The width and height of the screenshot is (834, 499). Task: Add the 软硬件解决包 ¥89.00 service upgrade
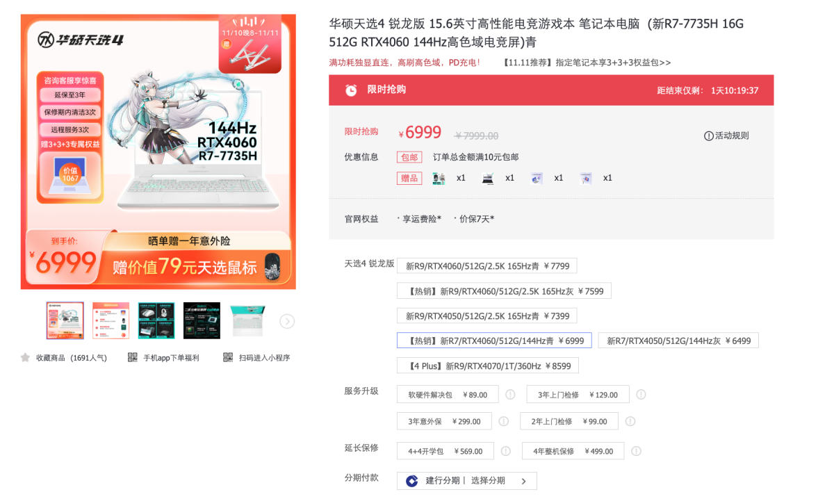pos(448,395)
